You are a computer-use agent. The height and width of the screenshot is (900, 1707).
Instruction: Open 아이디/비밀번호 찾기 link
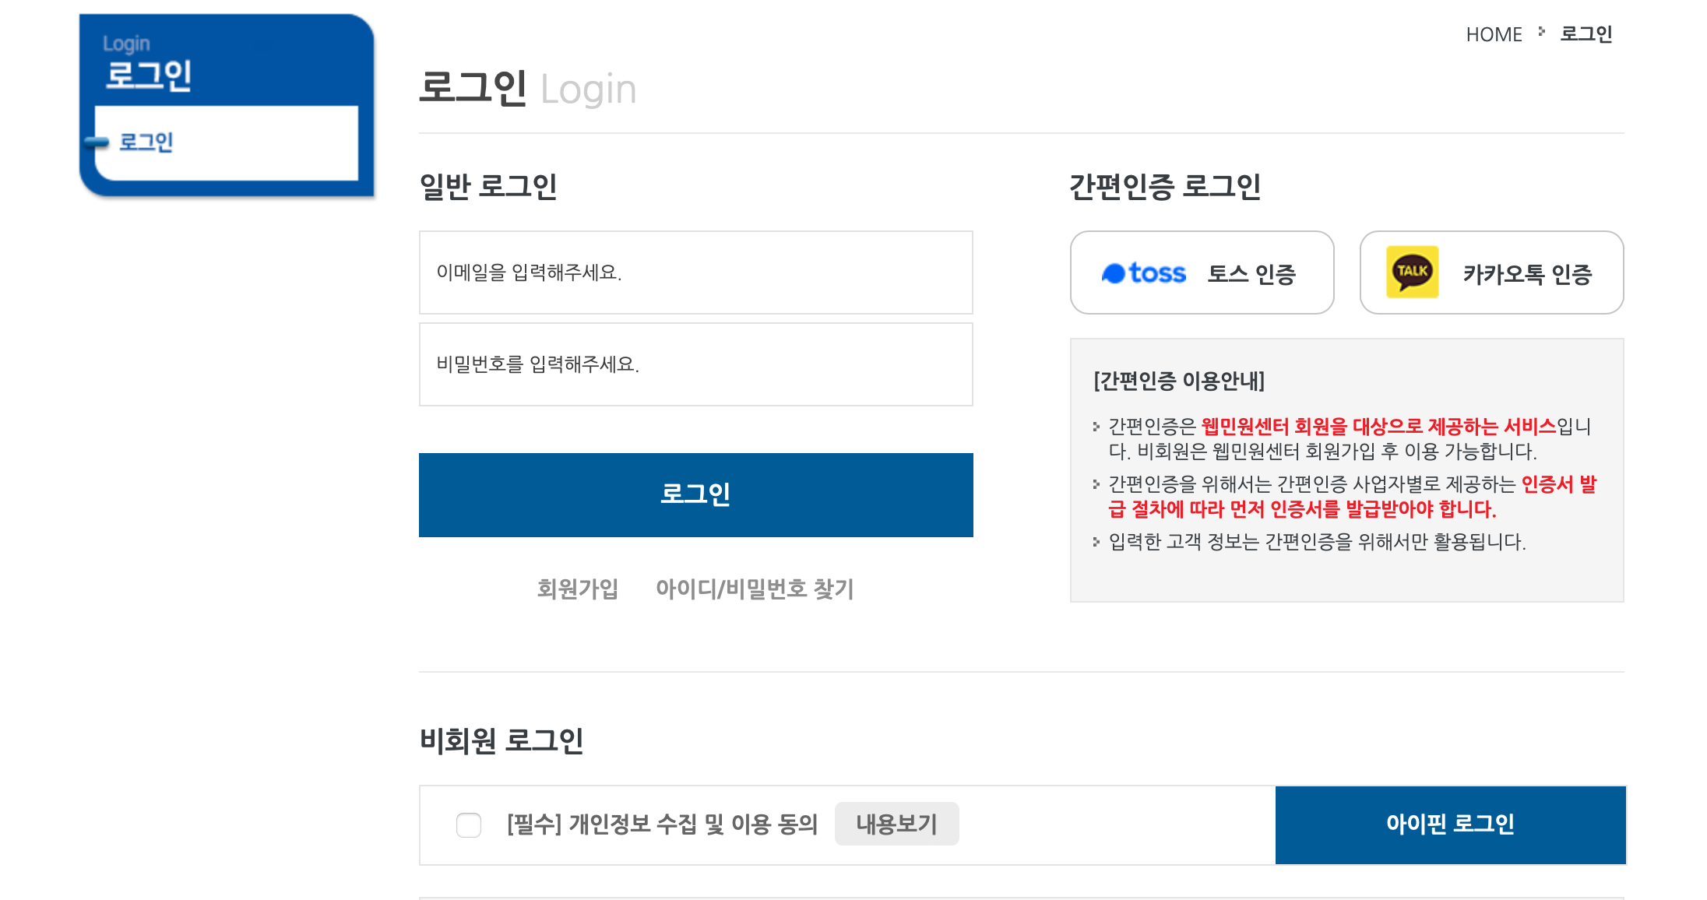pos(755,589)
